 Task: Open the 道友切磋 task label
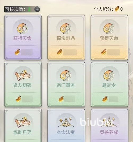click(23, 85)
